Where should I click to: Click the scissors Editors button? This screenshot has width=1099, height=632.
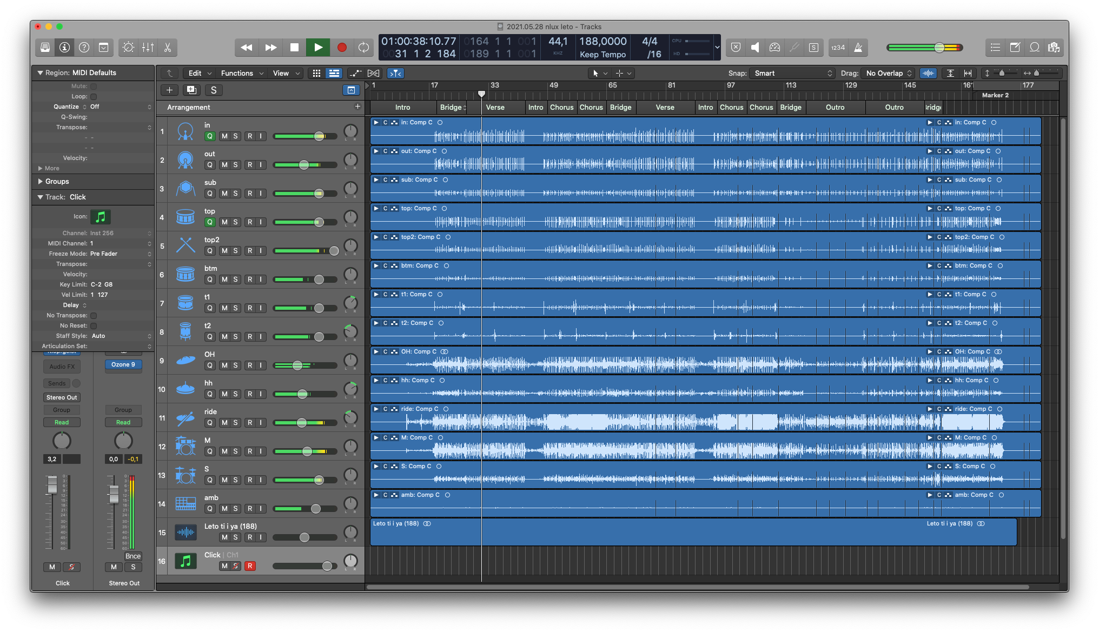tap(168, 48)
